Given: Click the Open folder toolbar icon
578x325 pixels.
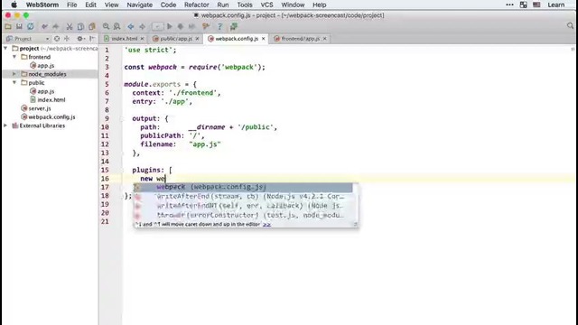Looking at the screenshot, I should pyautogui.click(x=8, y=26).
